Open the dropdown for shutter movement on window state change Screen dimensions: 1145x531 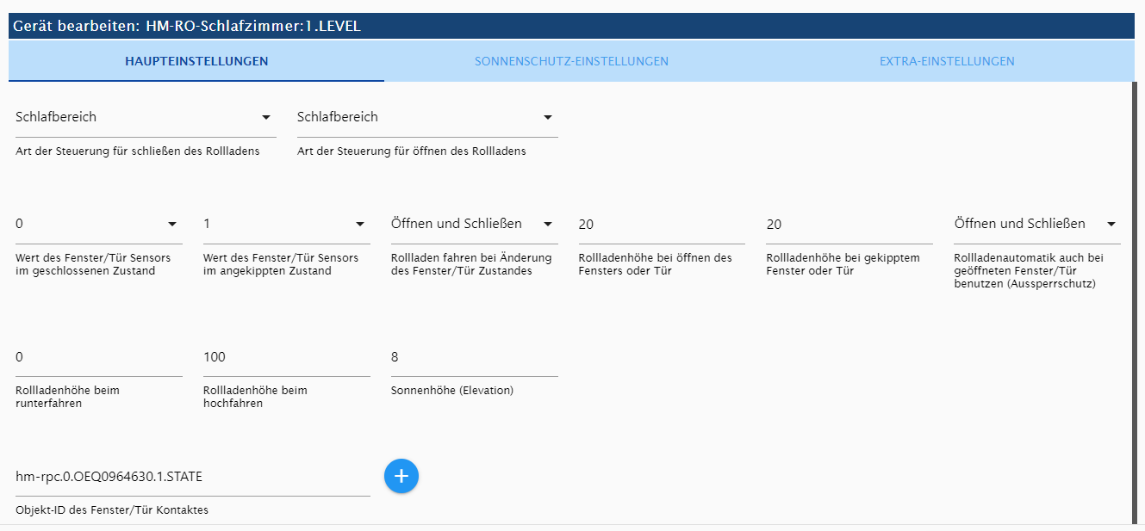[x=475, y=224]
